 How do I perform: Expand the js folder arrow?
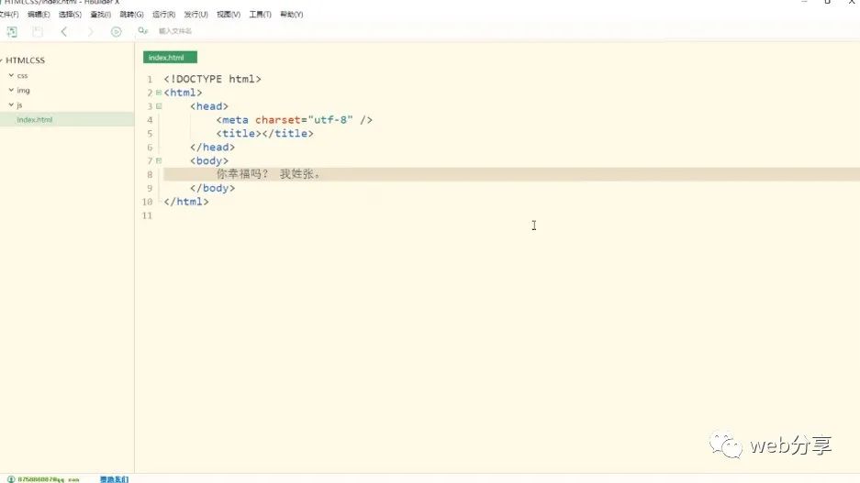point(11,104)
